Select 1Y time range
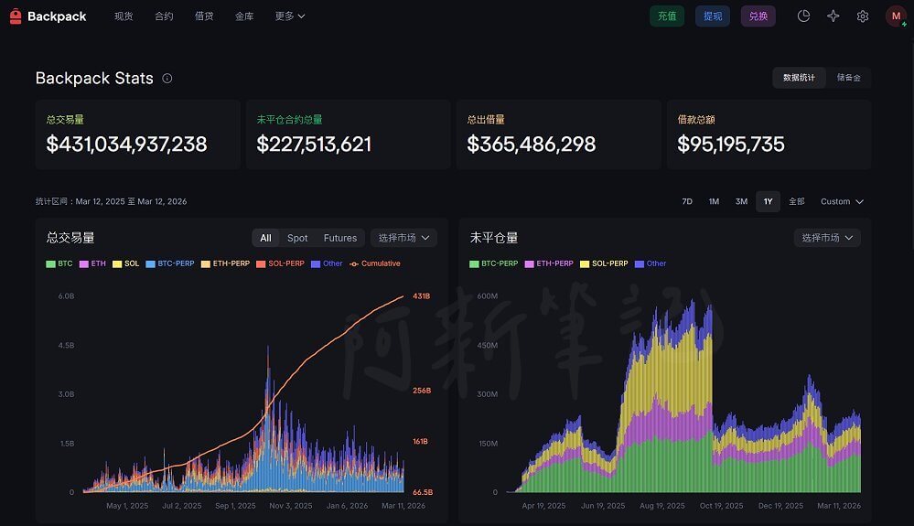This screenshot has height=526, width=914. point(769,201)
